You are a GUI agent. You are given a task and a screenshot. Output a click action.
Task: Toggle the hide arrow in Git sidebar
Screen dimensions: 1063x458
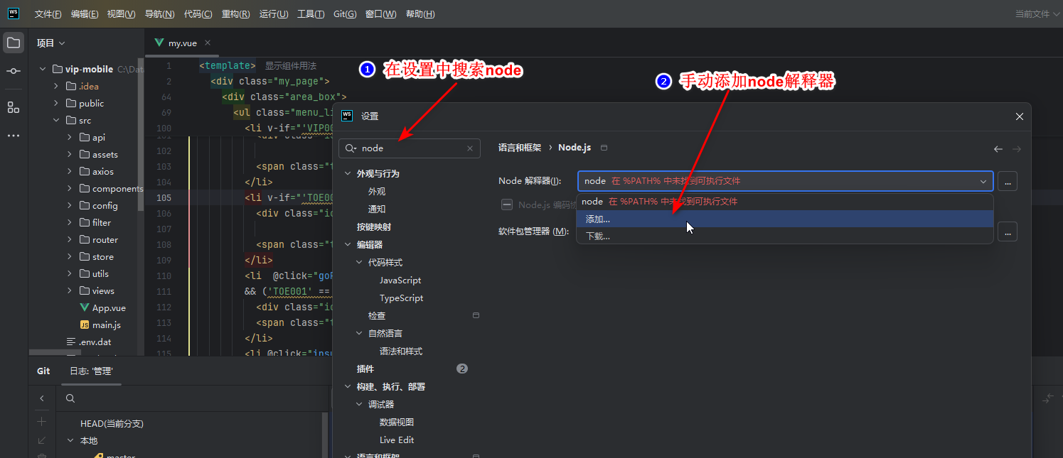tap(42, 399)
